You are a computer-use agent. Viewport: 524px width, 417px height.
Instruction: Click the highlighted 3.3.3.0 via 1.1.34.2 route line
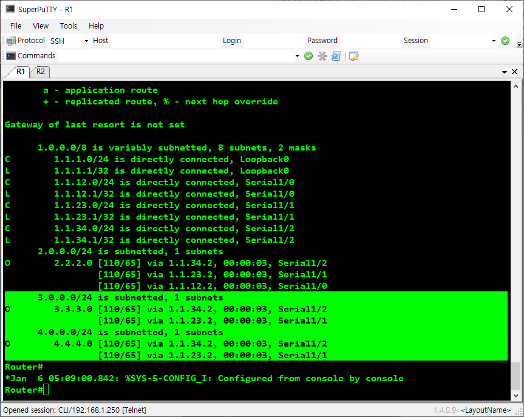[x=166, y=309]
